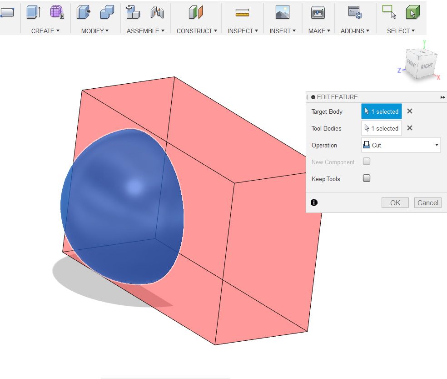447x379 pixels.
Task: Open the Operation dropdown showing Cut
Action: pyautogui.click(x=401, y=145)
